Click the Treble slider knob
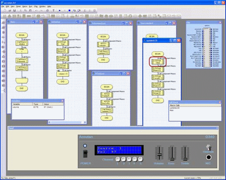This screenshot has height=180, width=226. click(185, 160)
